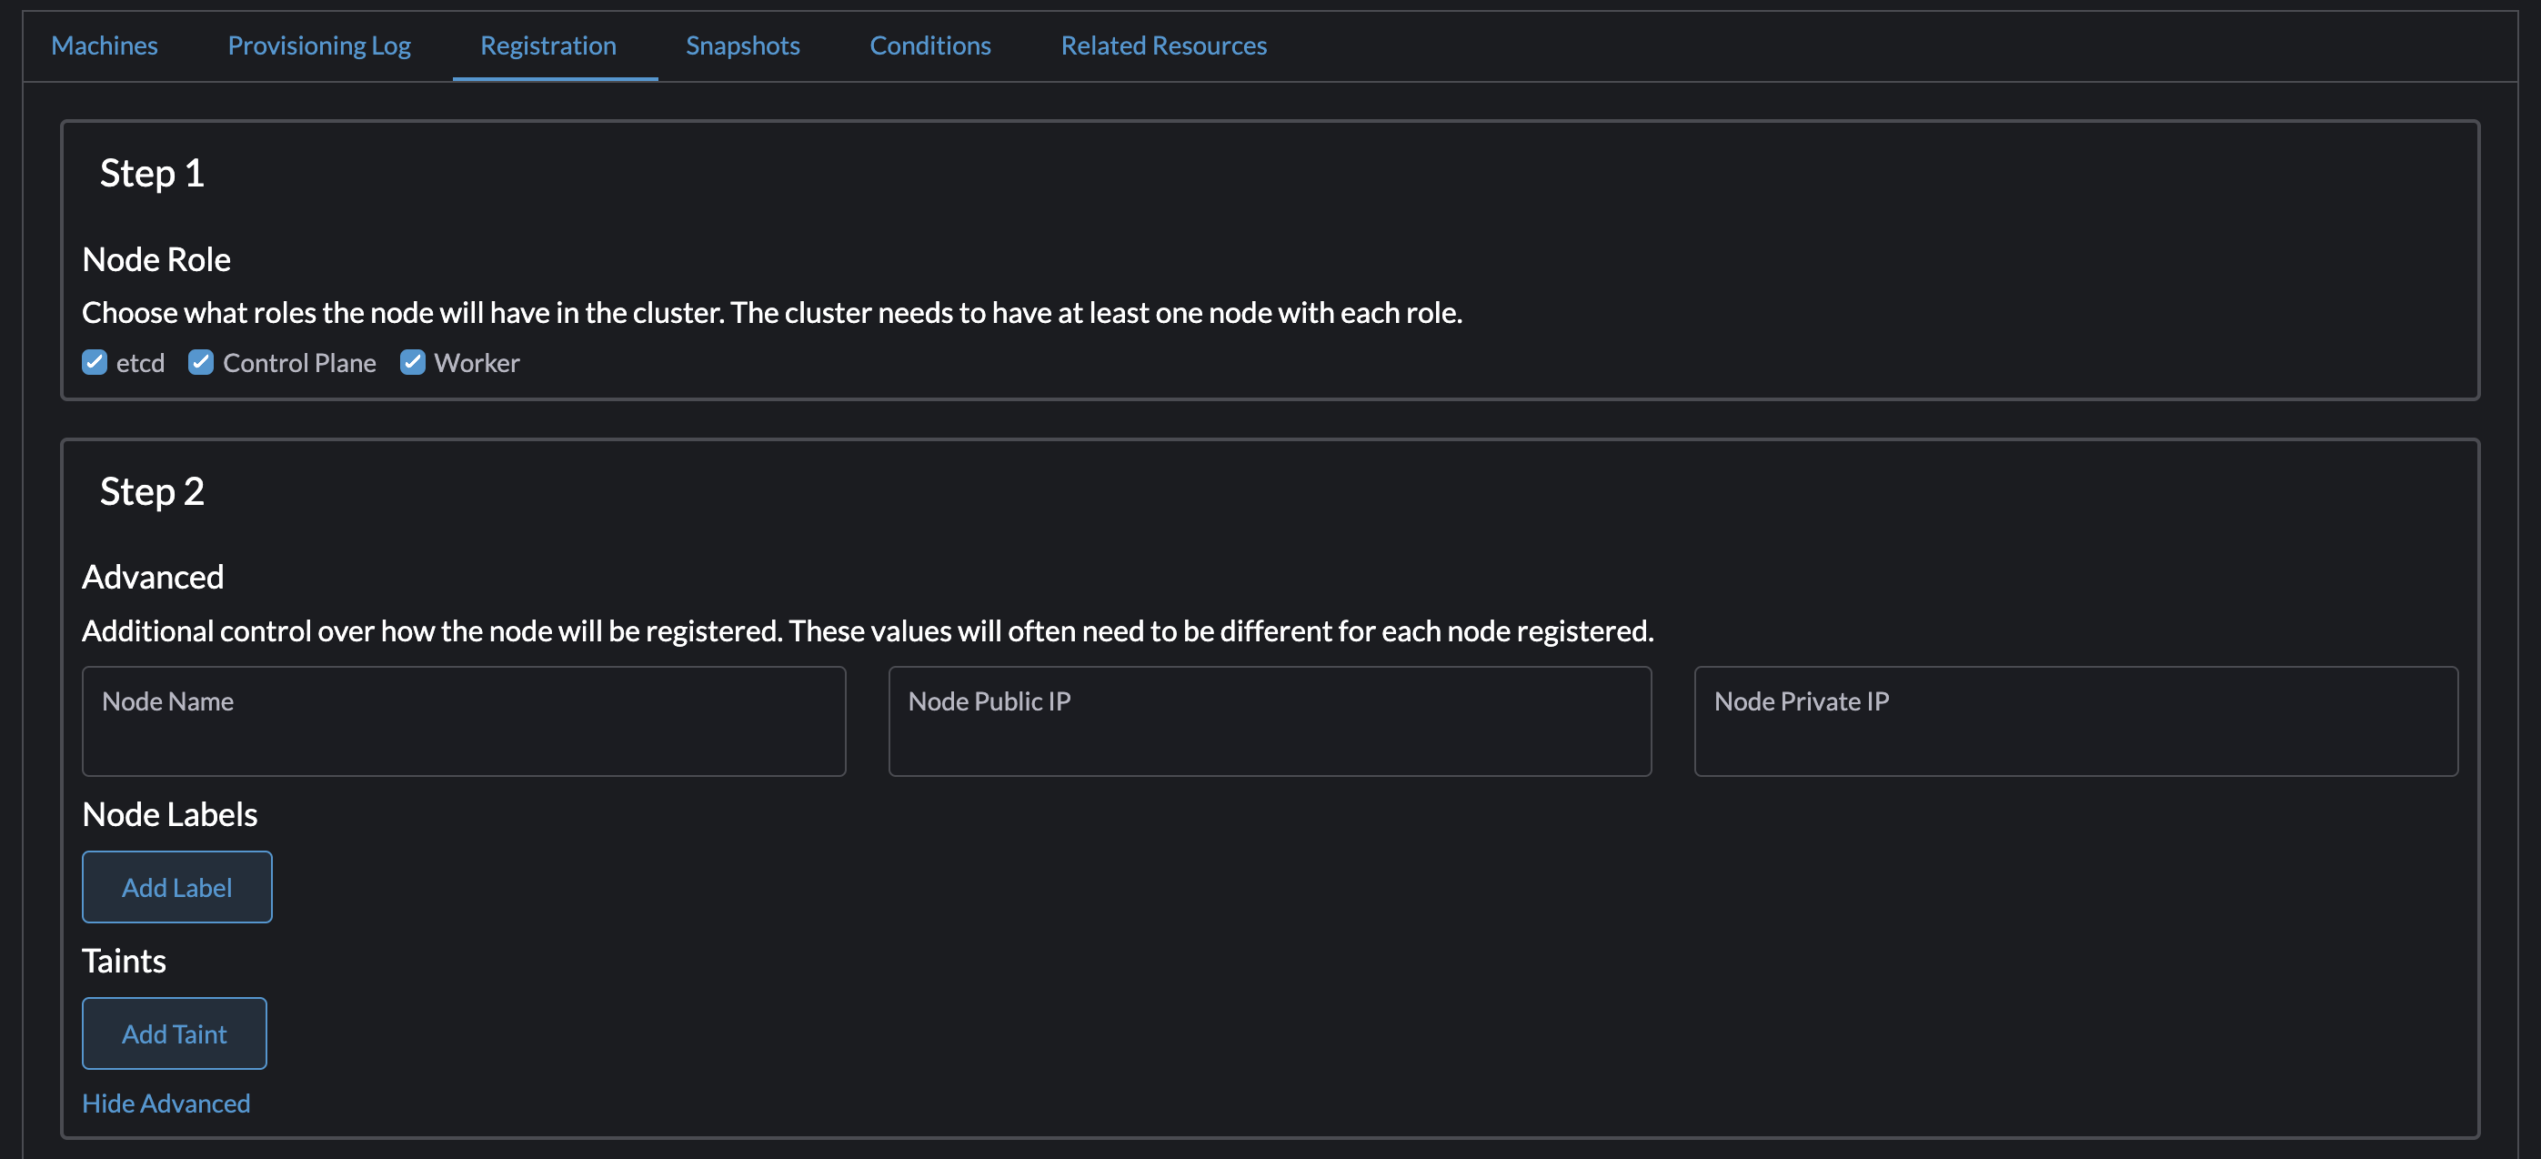This screenshot has height=1159, width=2541.
Task: Click the Step 2 panel heading
Action: point(152,490)
